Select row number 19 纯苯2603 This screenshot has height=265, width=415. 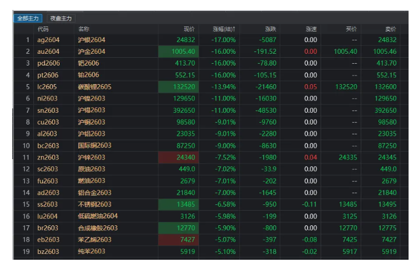click(91, 251)
